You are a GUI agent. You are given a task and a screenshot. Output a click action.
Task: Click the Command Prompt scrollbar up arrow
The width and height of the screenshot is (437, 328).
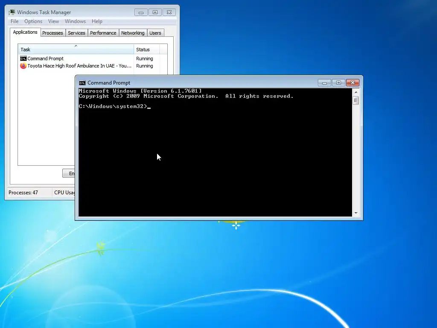pos(355,92)
